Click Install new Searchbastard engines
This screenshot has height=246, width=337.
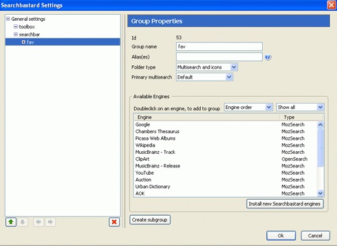pyautogui.click(x=285, y=204)
